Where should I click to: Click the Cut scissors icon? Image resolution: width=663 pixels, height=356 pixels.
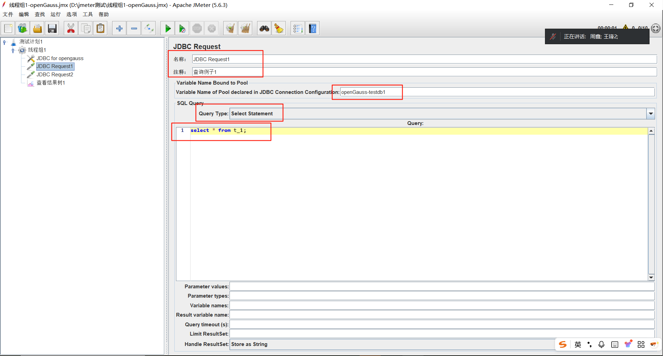coord(71,28)
